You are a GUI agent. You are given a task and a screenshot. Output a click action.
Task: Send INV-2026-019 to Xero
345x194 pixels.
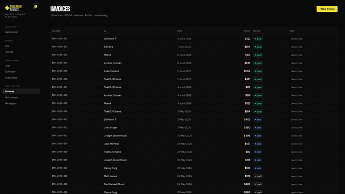[297, 184]
